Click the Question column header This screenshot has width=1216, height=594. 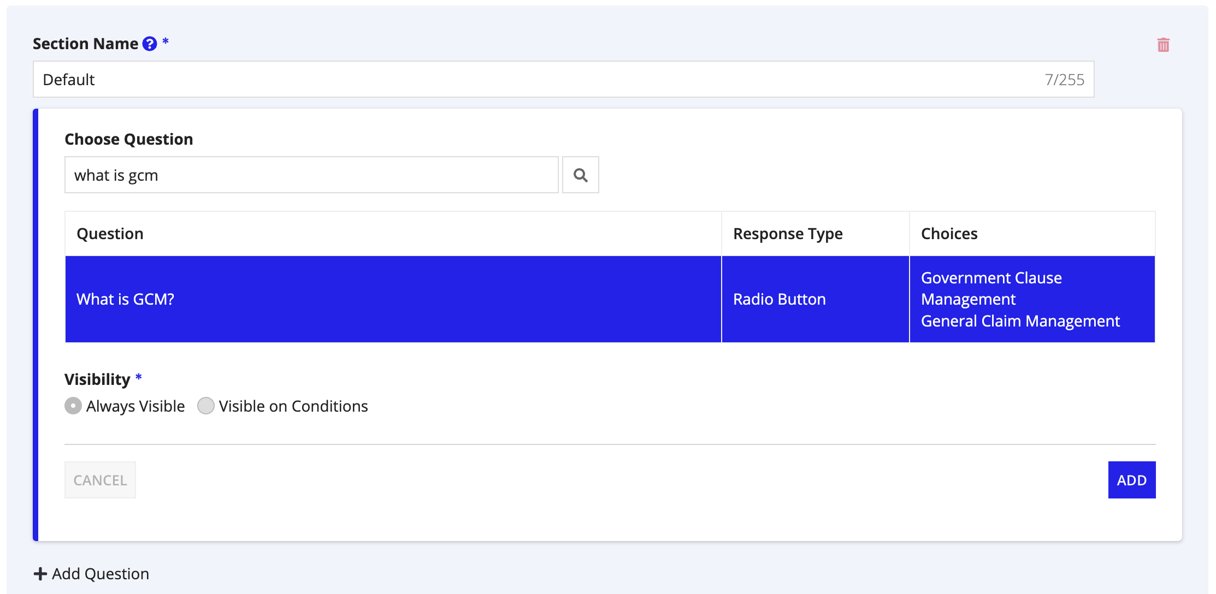tap(393, 234)
